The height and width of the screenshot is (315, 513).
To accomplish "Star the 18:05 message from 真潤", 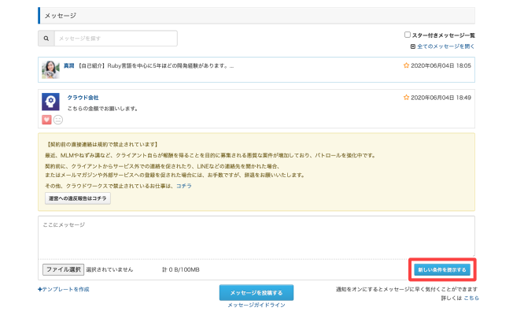I will (407, 65).
